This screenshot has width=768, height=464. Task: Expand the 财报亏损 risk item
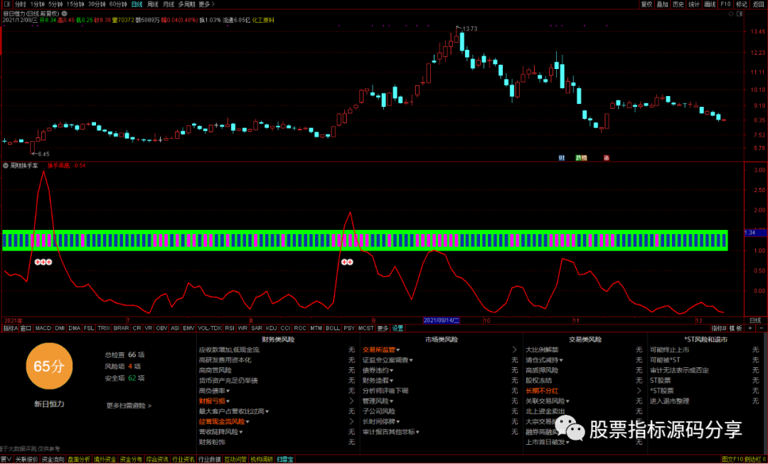coord(214,401)
